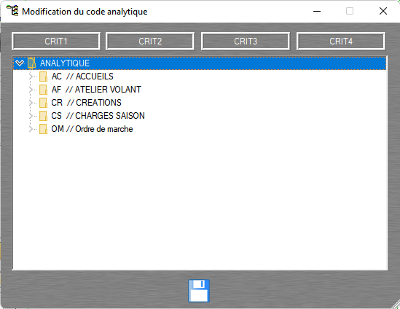Expand the AC // ACCUEILS node
The image size is (400, 309).
[x=31, y=77]
